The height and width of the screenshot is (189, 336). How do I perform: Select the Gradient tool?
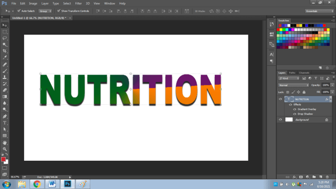5,97
